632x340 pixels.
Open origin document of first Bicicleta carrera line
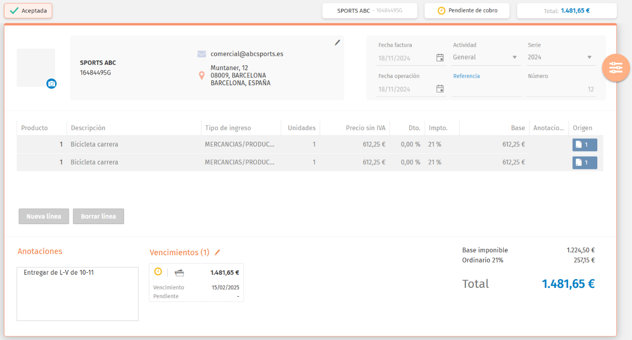click(585, 145)
